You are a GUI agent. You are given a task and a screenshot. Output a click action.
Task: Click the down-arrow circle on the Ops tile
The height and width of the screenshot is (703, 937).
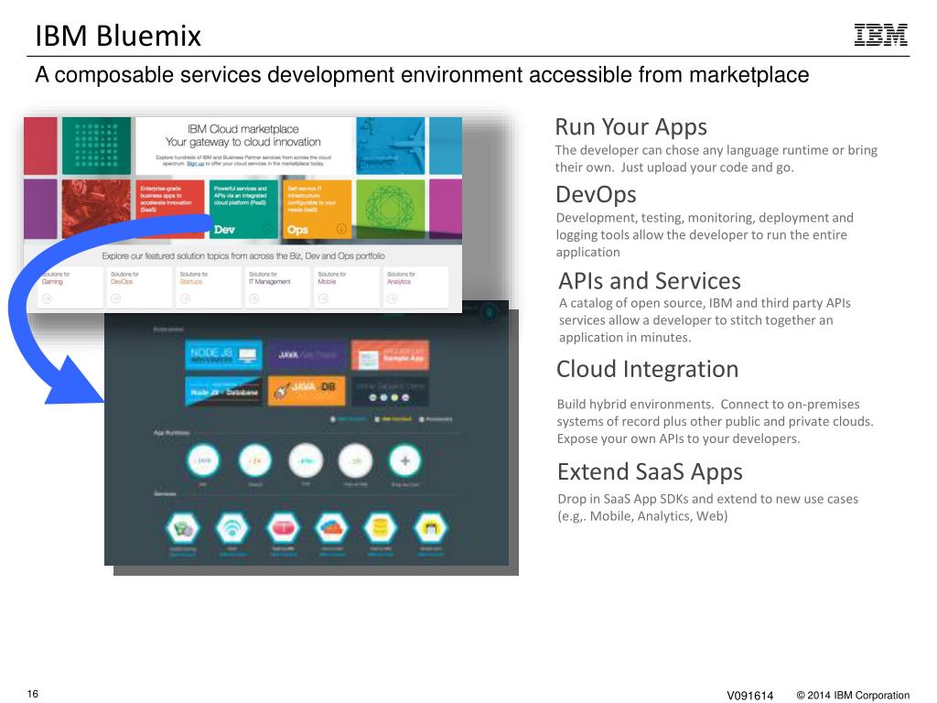click(341, 228)
